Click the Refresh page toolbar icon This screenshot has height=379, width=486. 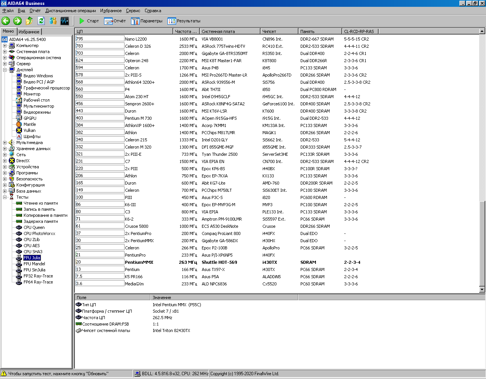click(x=41, y=21)
